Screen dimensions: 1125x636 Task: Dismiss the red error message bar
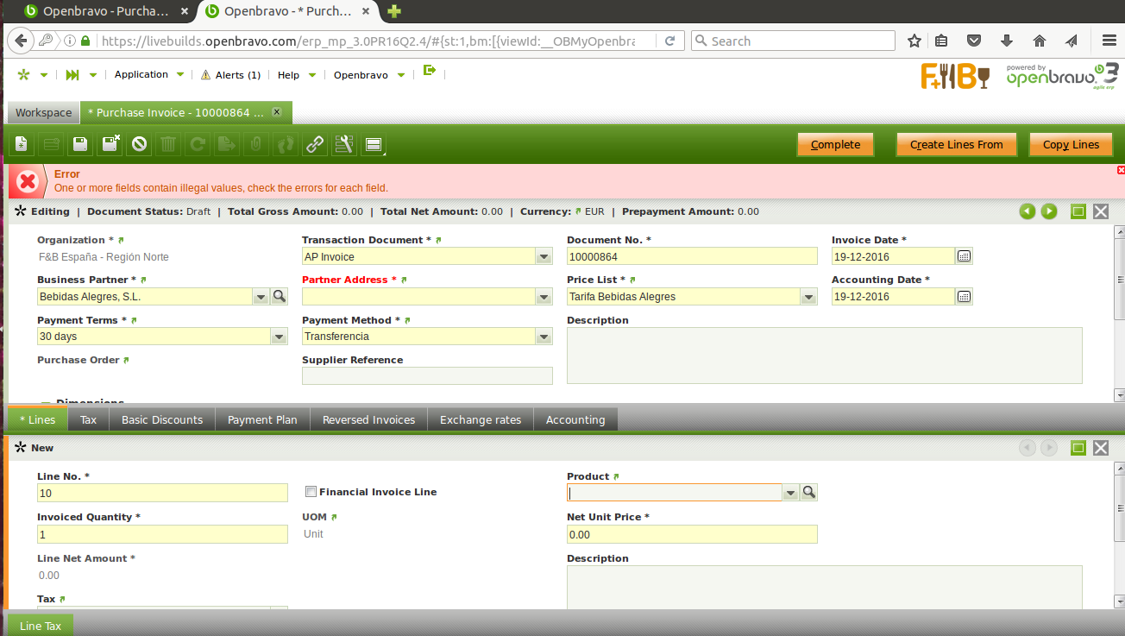point(1120,170)
